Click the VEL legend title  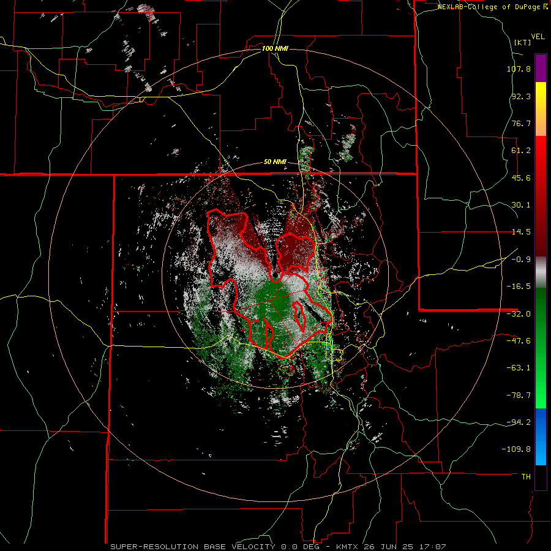(538, 37)
